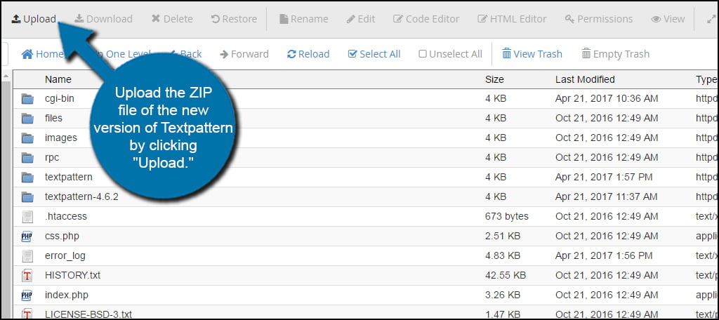This screenshot has width=719, height=320.
Task: Select the HISTORY.txt file name
Action: pyautogui.click(x=72, y=276)
